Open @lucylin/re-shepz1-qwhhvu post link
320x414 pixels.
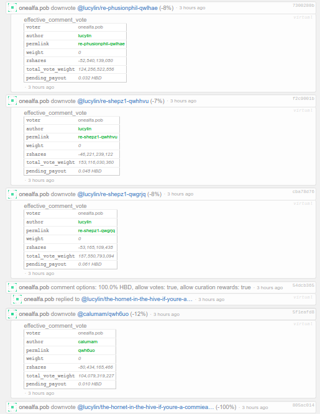[x=113, y=101]
